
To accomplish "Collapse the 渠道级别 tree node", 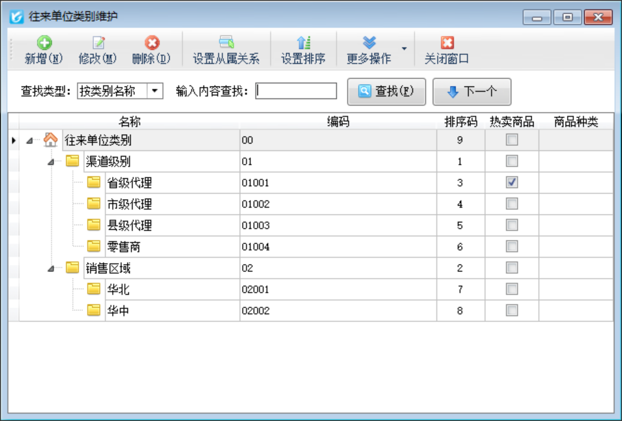I will 51,162.
